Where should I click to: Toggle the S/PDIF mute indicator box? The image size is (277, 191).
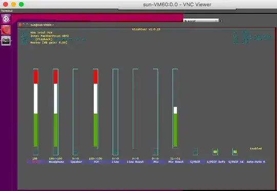(195, 152)
